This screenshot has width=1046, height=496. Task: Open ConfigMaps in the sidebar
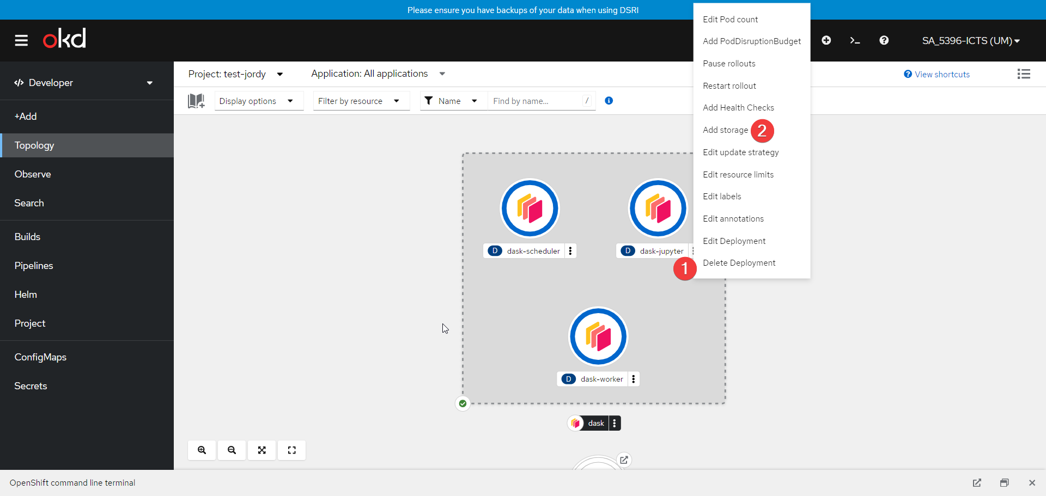(x=87, y=357)
